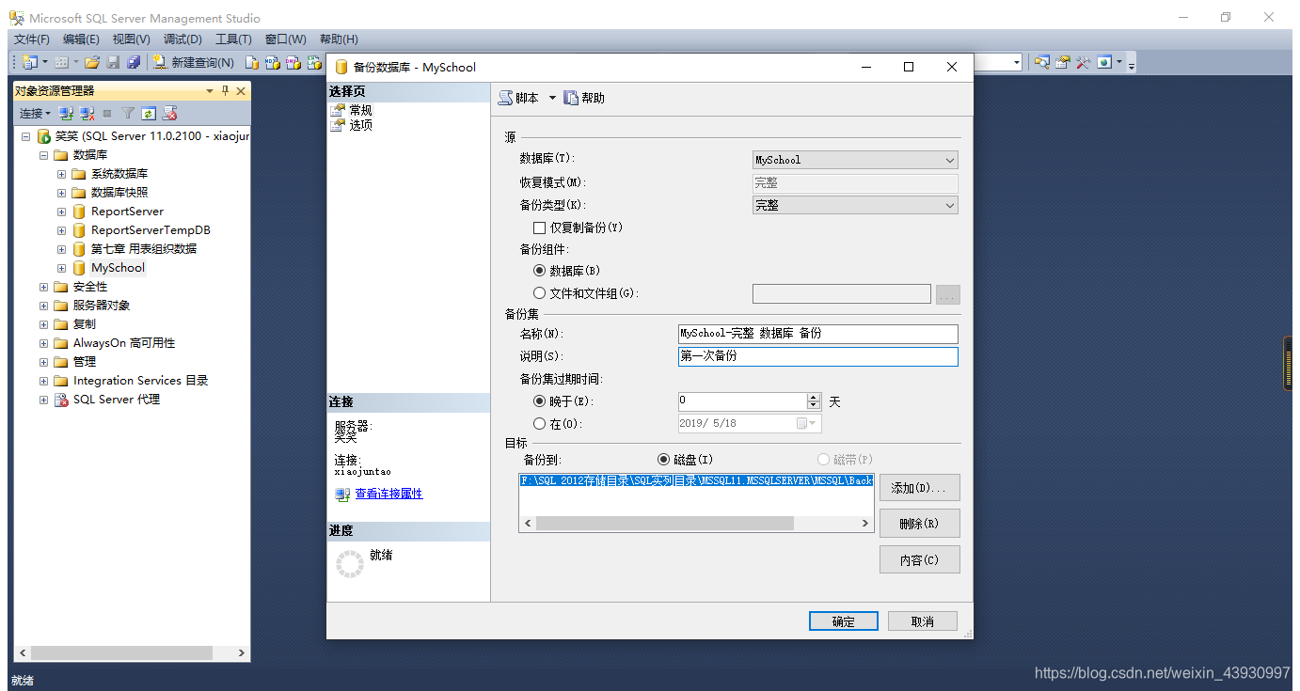Refresh the Object Explorer tree
This screenshot has height=691, width=1300.
[149, 113]
